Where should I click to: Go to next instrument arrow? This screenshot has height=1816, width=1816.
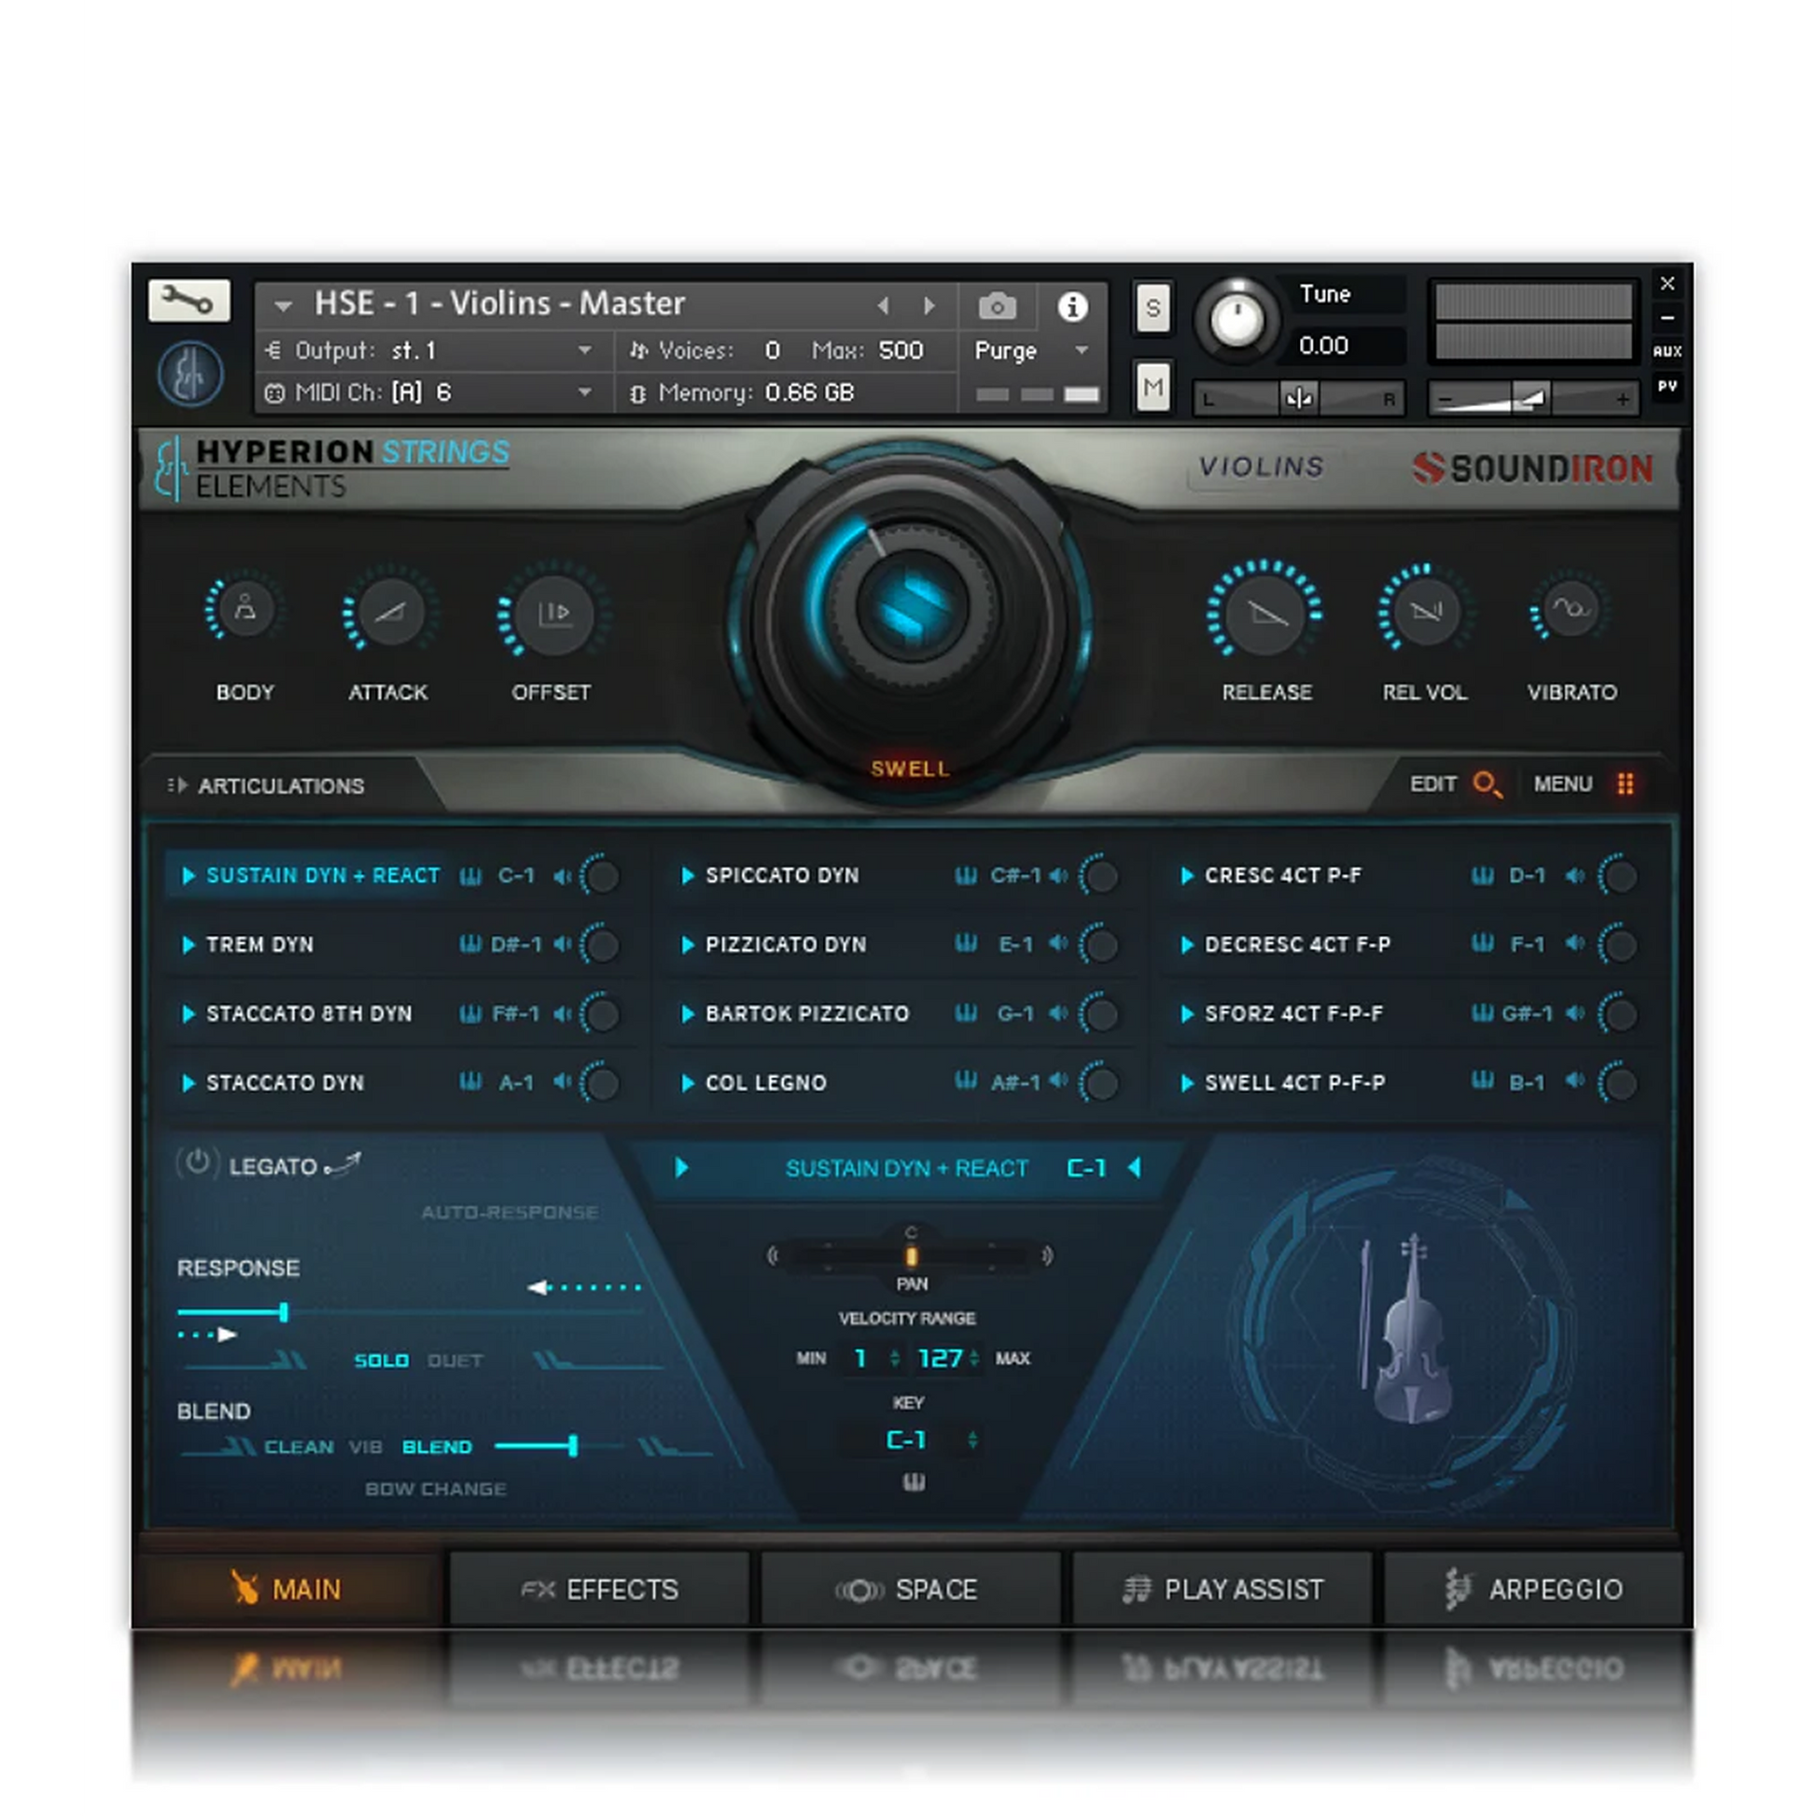tap(929, 305)
